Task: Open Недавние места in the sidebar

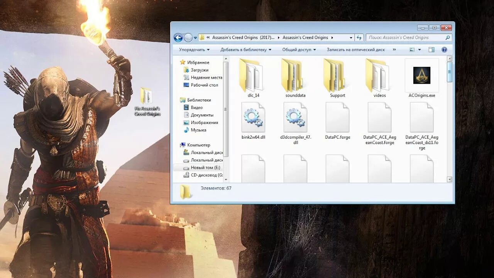Action: click(203, 78)
